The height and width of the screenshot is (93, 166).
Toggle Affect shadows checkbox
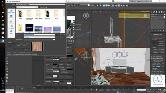tap(60, 71)
